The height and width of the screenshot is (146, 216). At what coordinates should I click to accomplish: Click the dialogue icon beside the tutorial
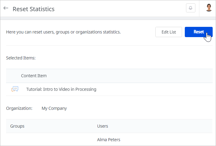click(x=15, y=89)
